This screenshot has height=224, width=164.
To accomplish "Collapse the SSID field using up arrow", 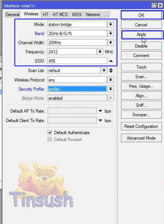I will pos(111,61).
